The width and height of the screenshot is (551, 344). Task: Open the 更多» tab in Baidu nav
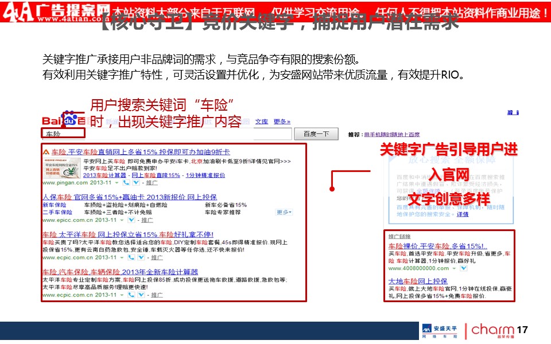282,122
